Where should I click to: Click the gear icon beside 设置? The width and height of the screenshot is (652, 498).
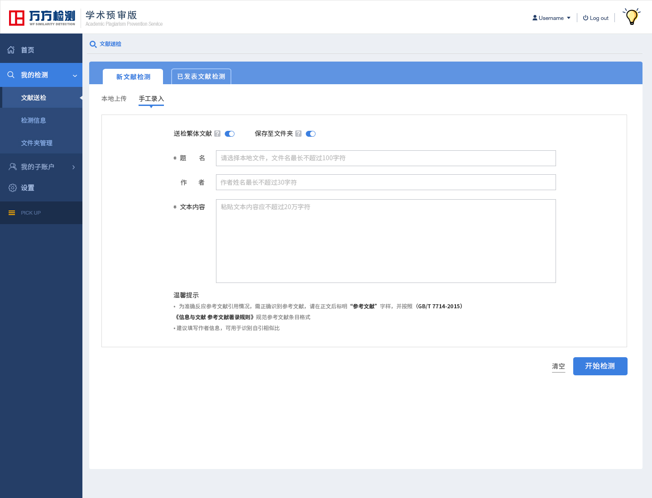pos(13,187)
